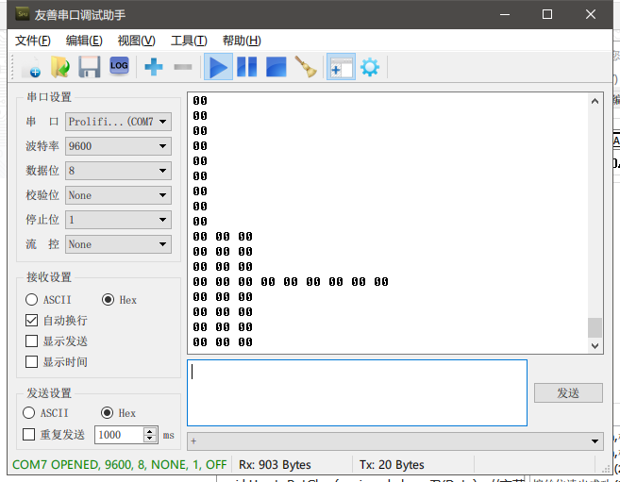This screenshot has height=482, width=620.
Task: Click inside the send text input box
Action: 357,392
